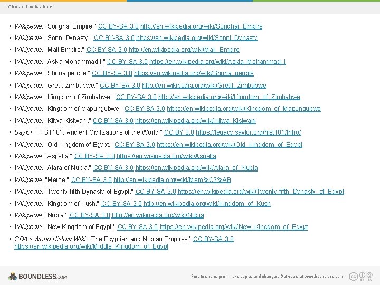Click CC BY 3.0 license on Saylor entry

[179, 132]
